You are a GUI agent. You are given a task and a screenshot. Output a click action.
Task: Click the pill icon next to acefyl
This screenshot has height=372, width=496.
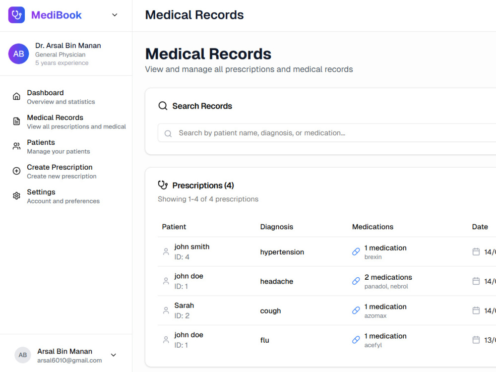356,340
